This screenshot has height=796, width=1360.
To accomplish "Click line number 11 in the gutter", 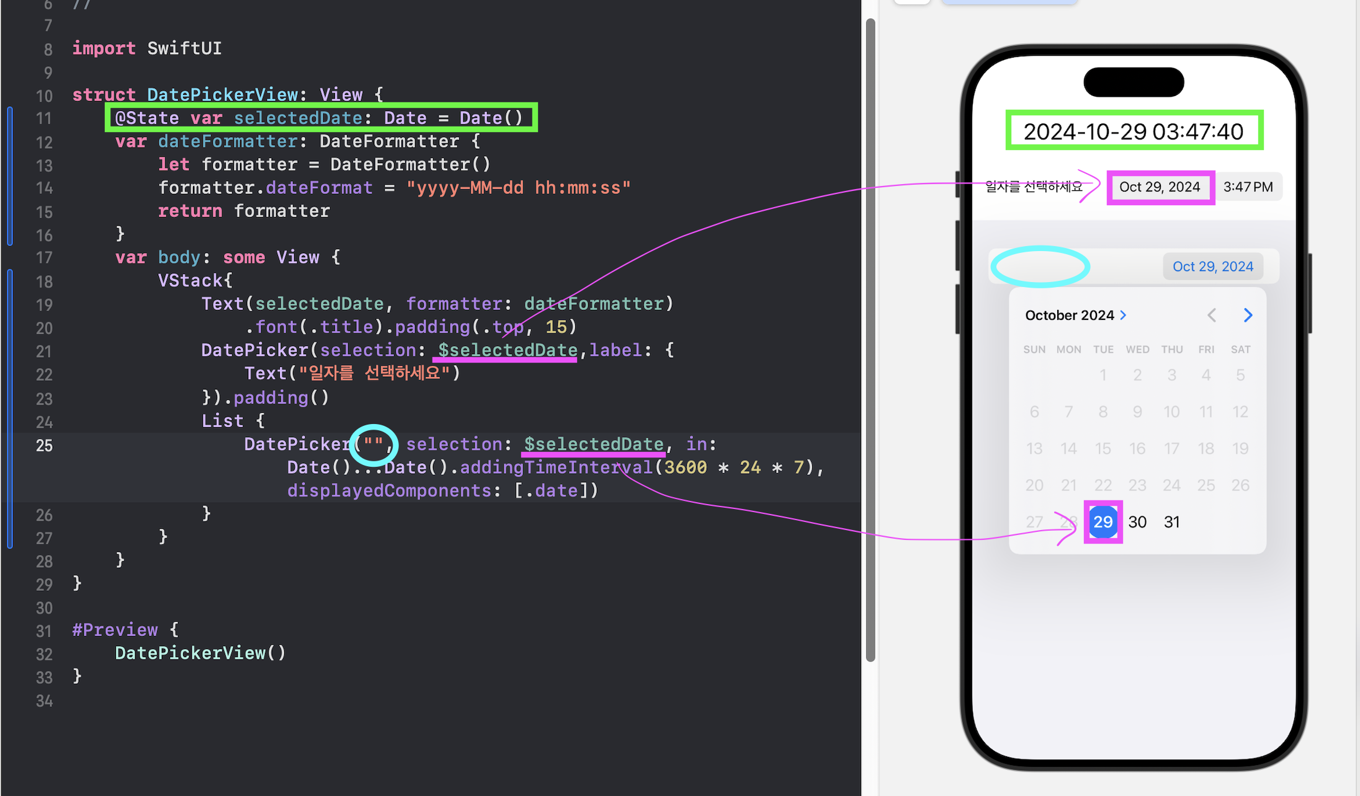I will click(x=44, y=118).
